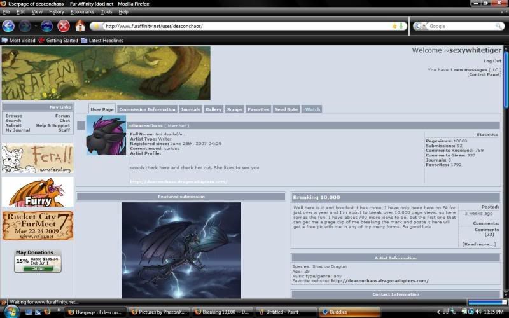The image size is (509, 318).
Task: Open the Staff nav link
Action: (64, 130)
